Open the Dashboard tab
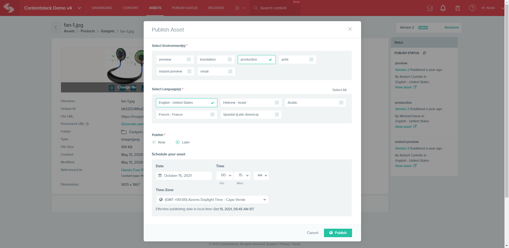 coord(102,8)
